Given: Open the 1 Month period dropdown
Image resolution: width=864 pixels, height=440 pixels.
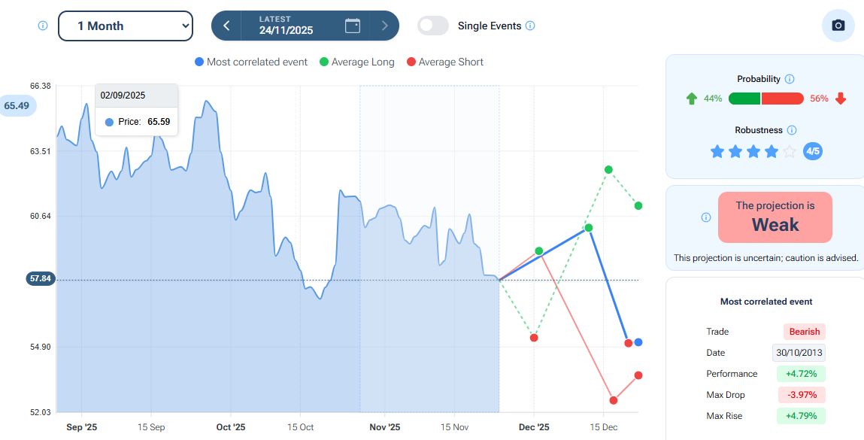Looking at the screenshot, I should (x=126, y=26).
